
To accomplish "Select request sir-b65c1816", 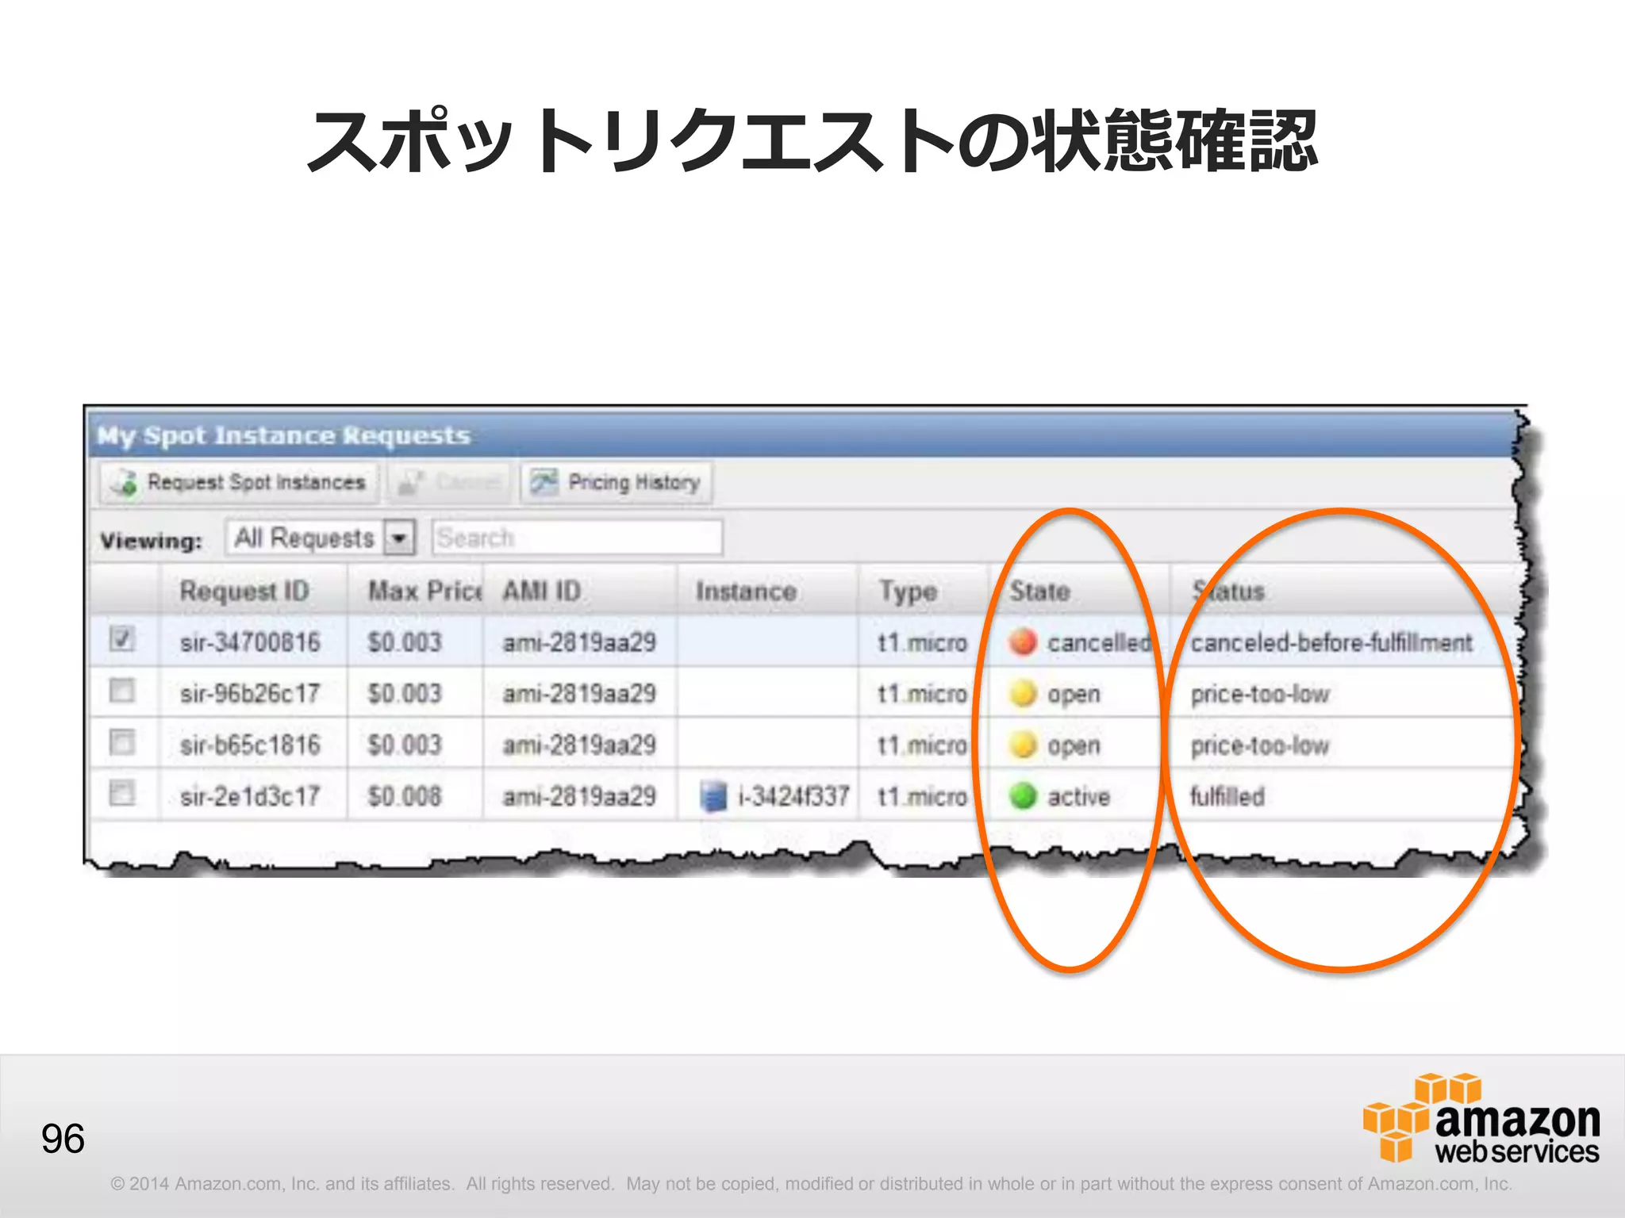I will pyautogui.click(x=250, y=745).
